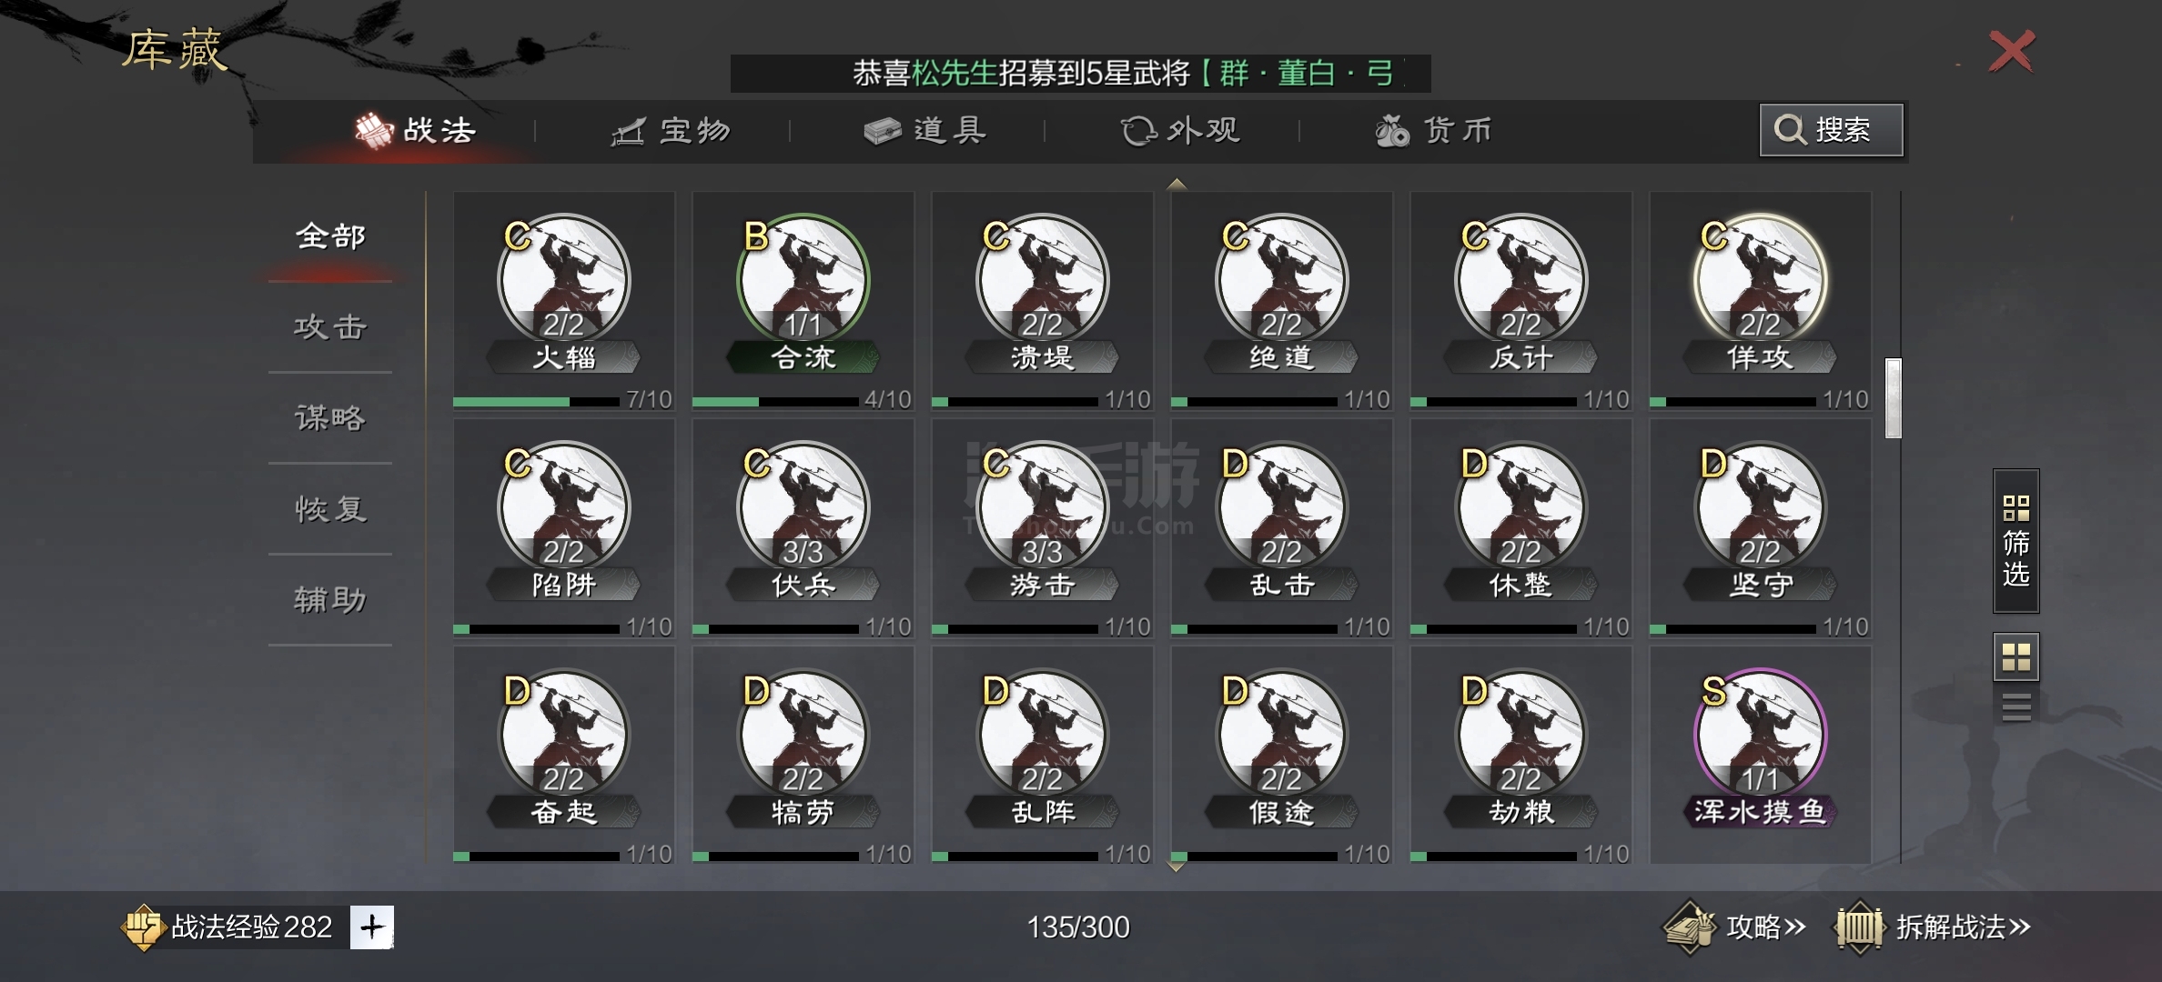Screen dimensions: 2162x982
Task: Open the 货币 tab
Action: point(1433,131)
